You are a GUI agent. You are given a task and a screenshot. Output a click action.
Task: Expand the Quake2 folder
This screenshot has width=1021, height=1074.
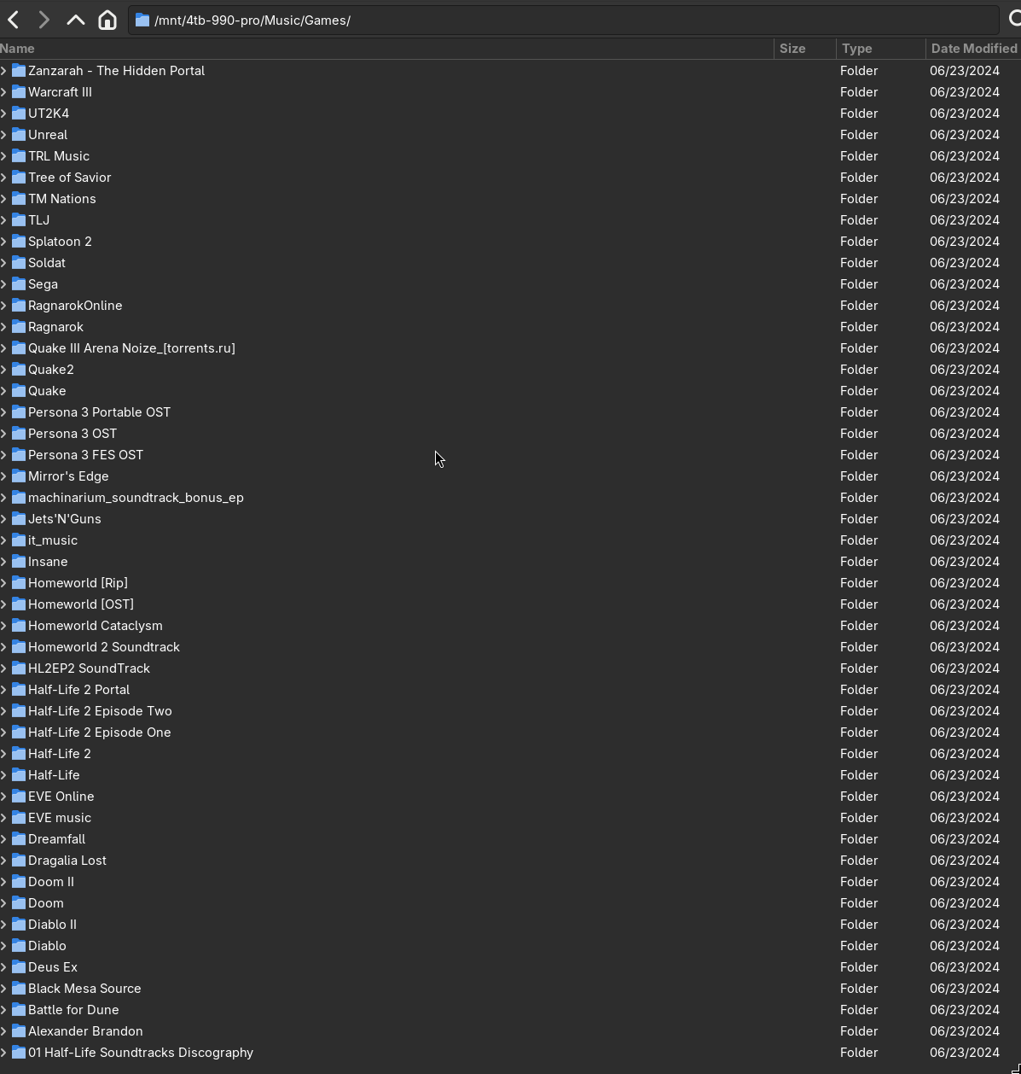point(4,370)
